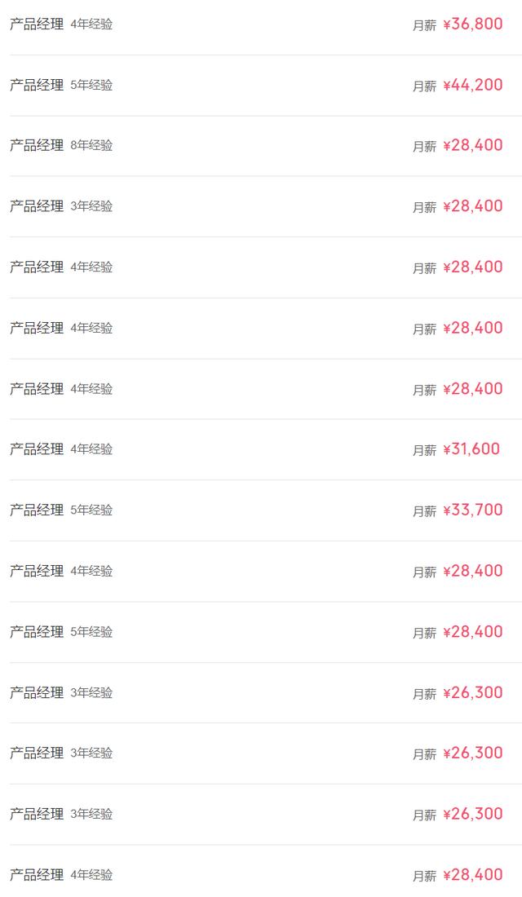
Task: Click 产品经理 title in 5年经验 ¥28,400 row
Action: [x=37, y=632]
